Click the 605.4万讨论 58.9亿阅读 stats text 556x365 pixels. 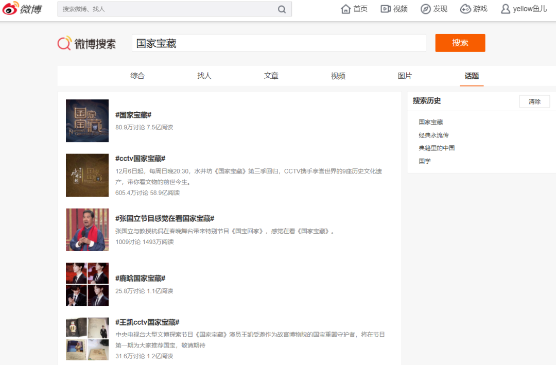[148, 193]
